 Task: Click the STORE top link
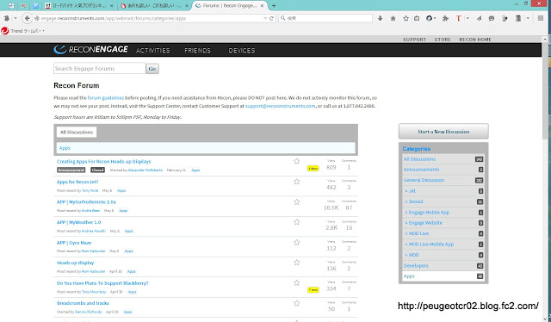coord(443,40)
